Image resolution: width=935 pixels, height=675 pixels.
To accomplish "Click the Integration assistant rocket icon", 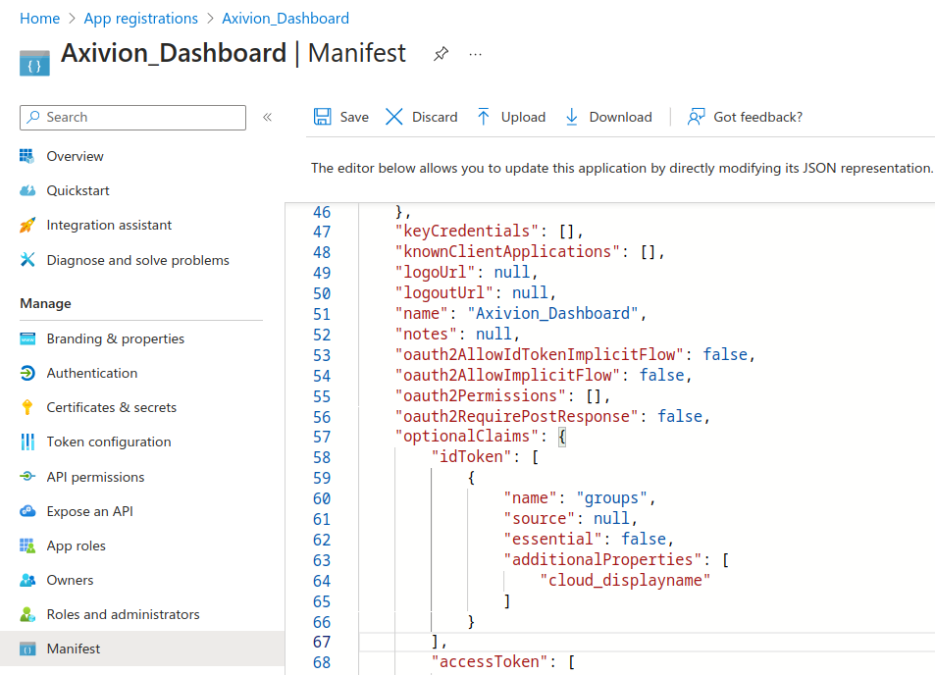I will coord(27,225).
